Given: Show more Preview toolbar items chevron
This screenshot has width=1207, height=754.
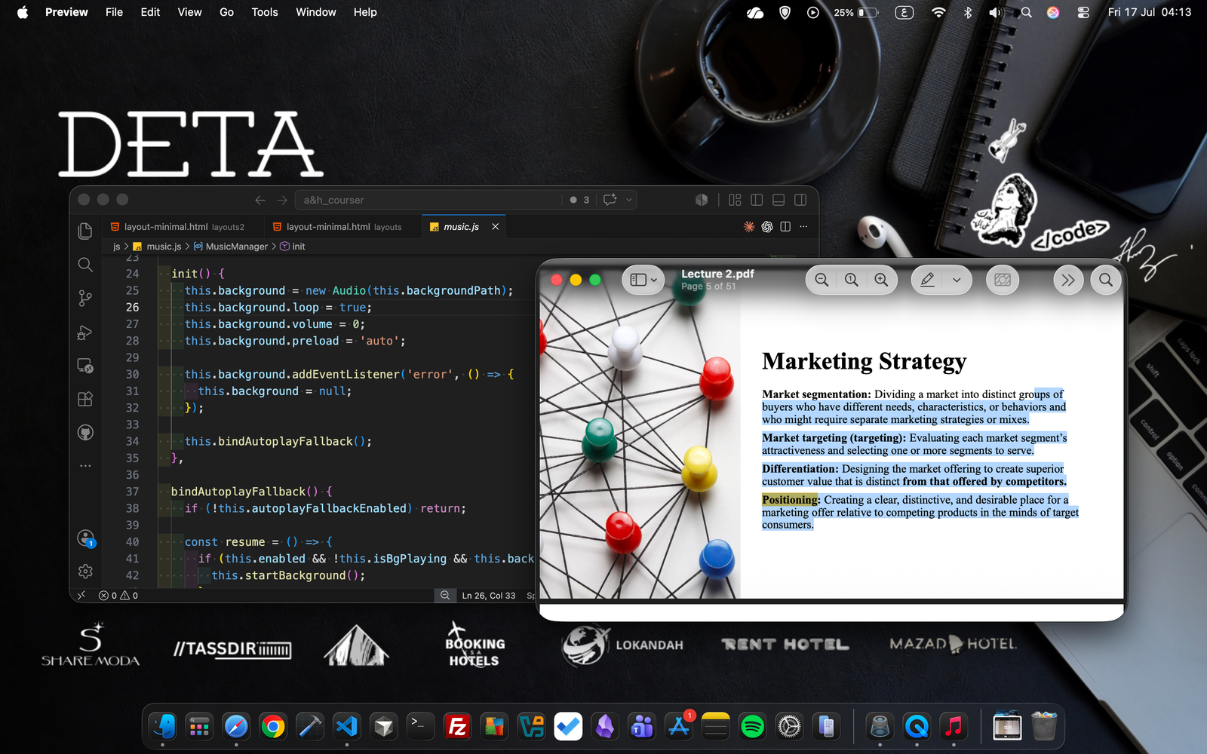Looking at the screenshot, I should [x=1068, y=280].
